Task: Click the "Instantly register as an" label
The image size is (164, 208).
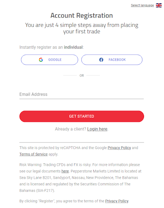Action: click(41, 47)
